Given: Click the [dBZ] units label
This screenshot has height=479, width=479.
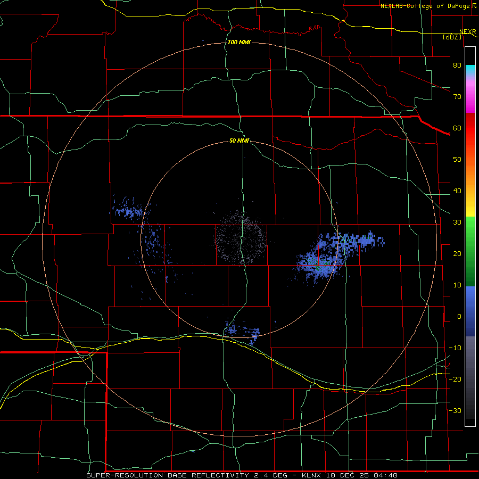Looking at the screenshot, I should tap(452, 37).
